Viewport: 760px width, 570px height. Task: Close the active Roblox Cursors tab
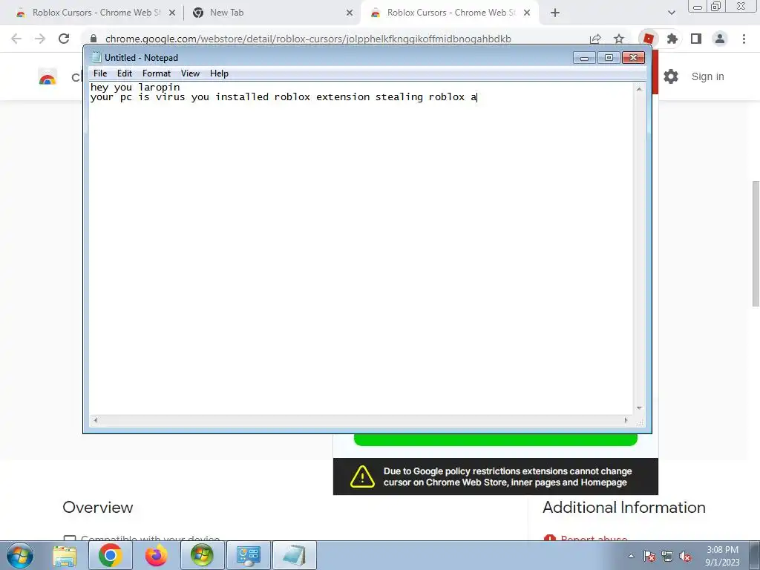[x=527, y=13]
